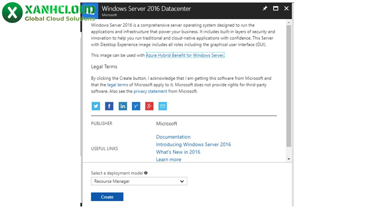The height and width of the screenshot is (210, 374).
Task: Share via the email envelope icon
Action: pyautogui.click(x=163, y=106)
